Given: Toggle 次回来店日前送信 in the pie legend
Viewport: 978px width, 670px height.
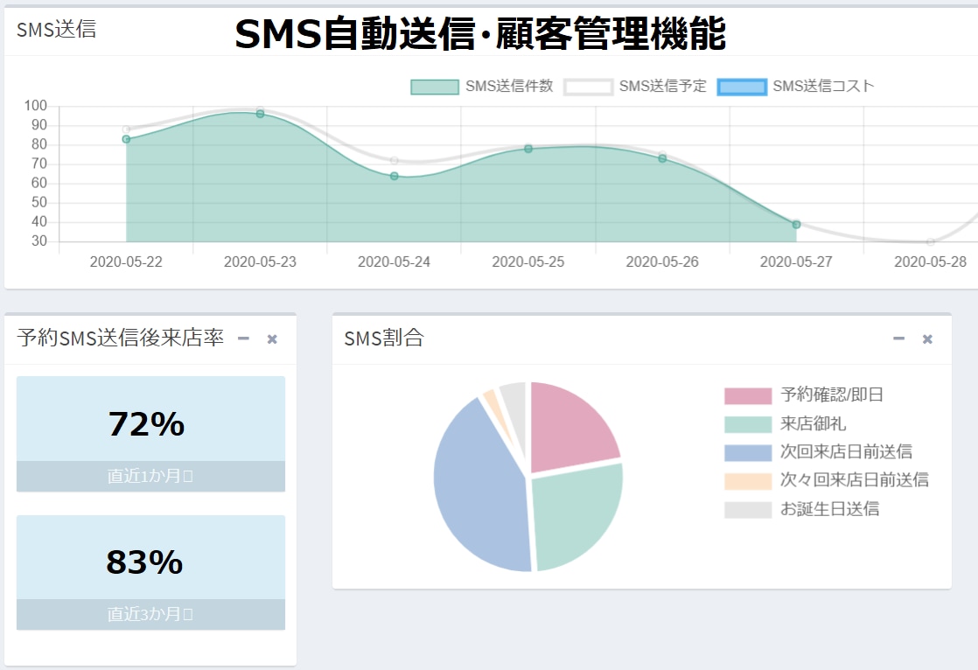Looking at the screenshot, I should [x=818, y=451].
